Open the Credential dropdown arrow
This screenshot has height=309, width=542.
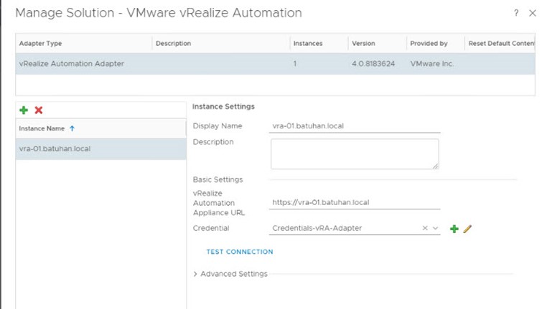[x=435, y=228]
